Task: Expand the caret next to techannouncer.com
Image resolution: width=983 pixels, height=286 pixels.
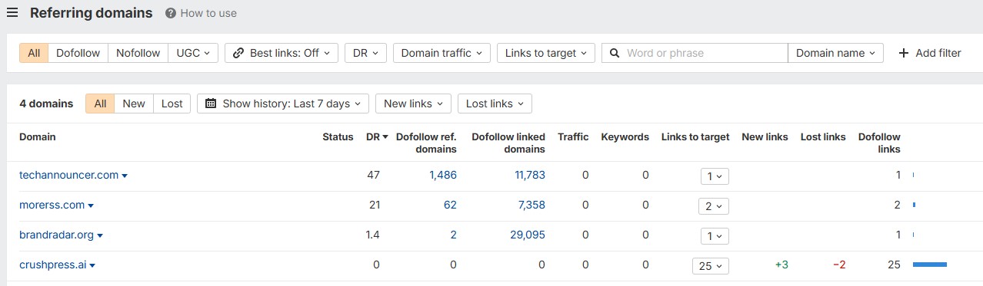Action: (125, 176)
